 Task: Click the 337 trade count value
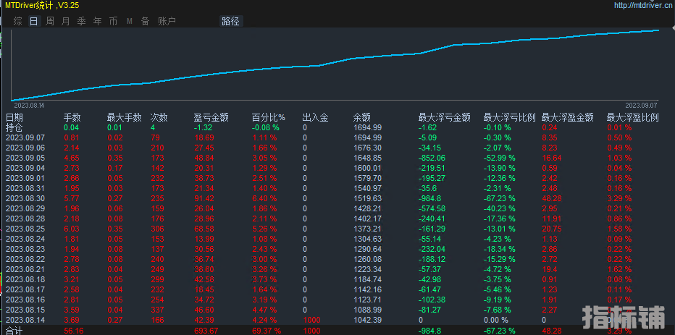(x=156, y=310)
